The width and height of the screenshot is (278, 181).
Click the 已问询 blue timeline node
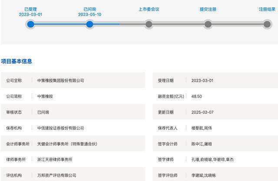[x=89, y=24]
